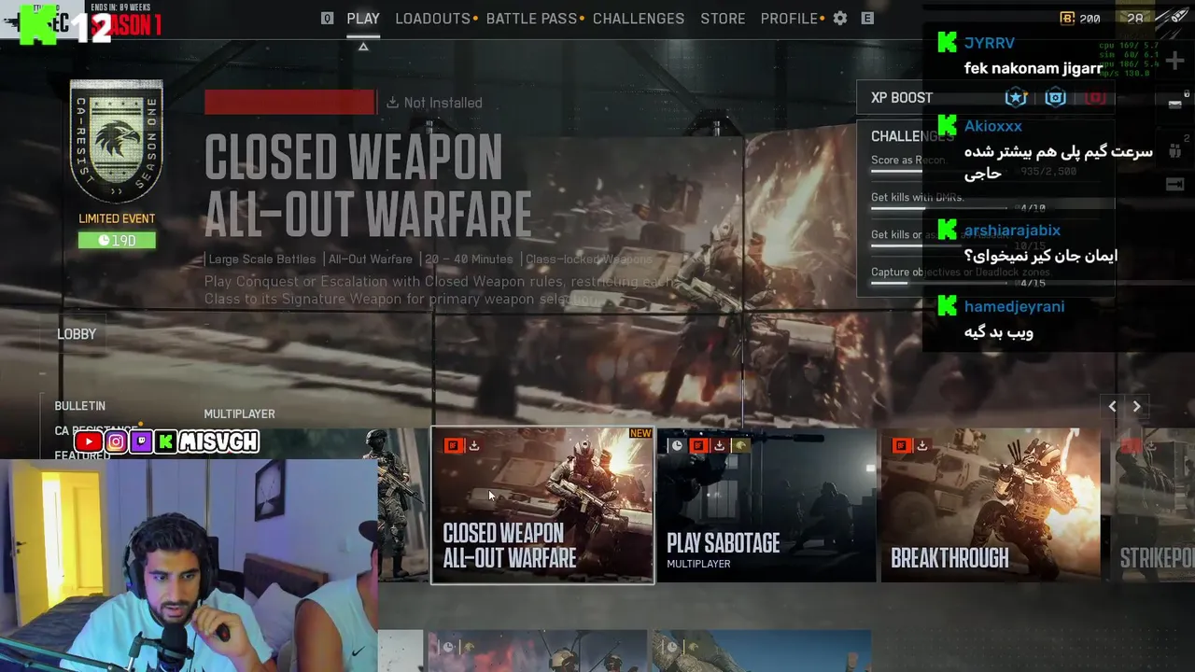Click the 20 - 40 Minutes tag
Image resolution: width=1195 pixels, height=672 pixels.
pyautogui.click(x=469, y=259)
